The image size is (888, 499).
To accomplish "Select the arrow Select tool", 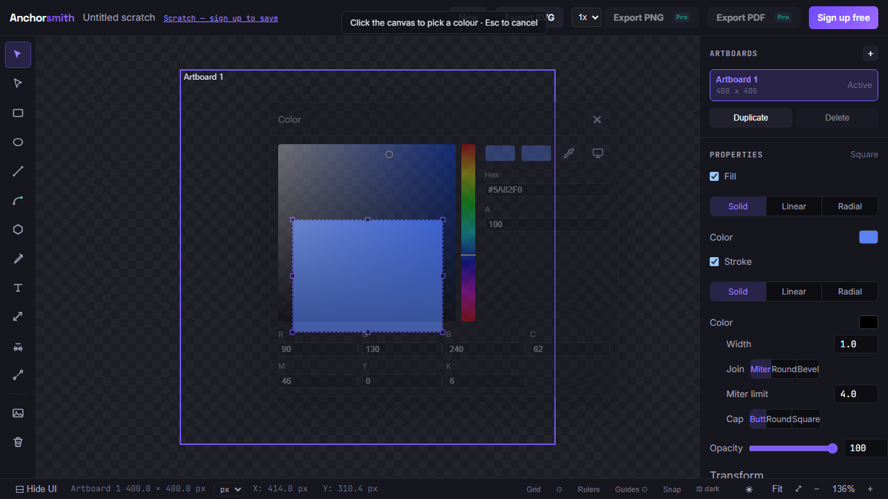I will (x=18, y=55).
